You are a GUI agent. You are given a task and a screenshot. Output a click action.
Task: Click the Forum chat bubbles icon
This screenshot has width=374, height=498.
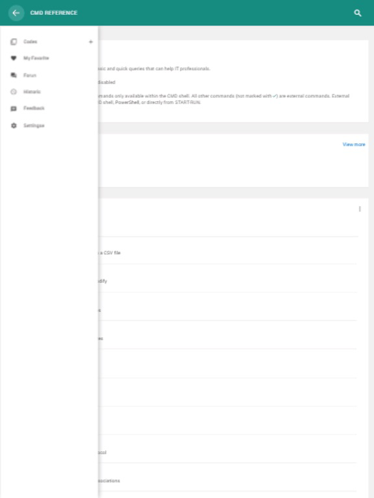pyautogui.click(x=14, y=75)
